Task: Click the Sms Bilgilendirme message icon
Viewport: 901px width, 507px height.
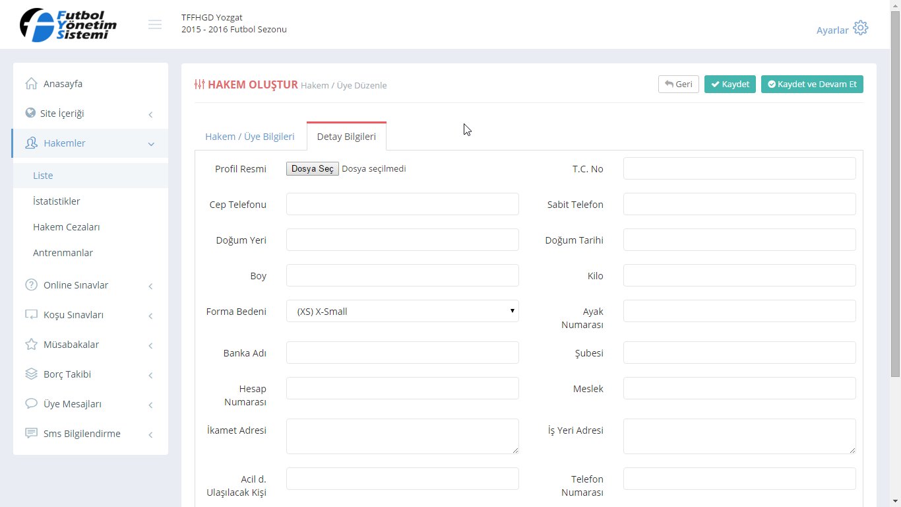Action: coord(31,434)
